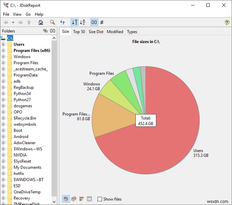Select the Python34 folder
Viewport: 232px width, 205px height.
[22, 94]
